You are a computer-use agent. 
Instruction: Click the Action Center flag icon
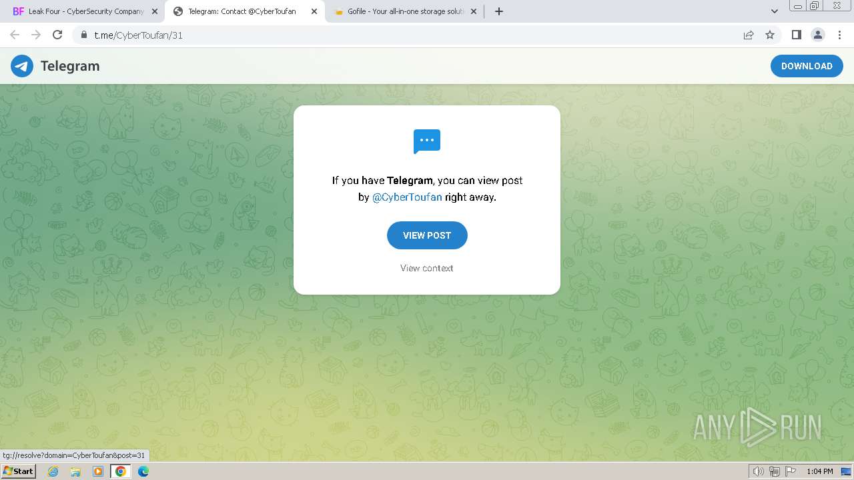pos(791,471)
